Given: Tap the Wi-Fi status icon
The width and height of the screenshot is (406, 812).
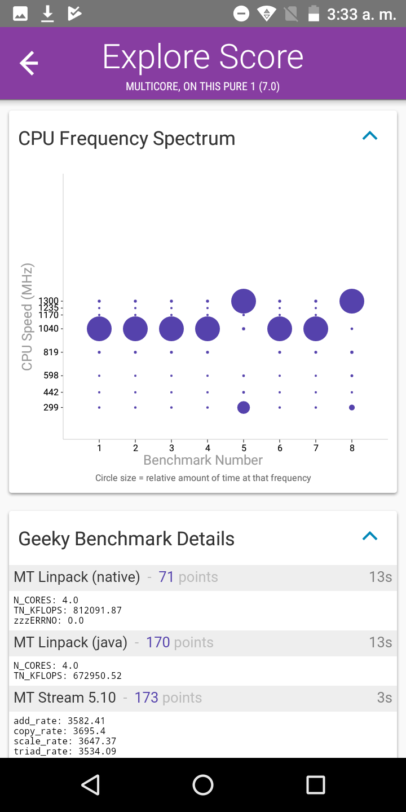Looking at the screenshot, I should (x=266, y=14).
